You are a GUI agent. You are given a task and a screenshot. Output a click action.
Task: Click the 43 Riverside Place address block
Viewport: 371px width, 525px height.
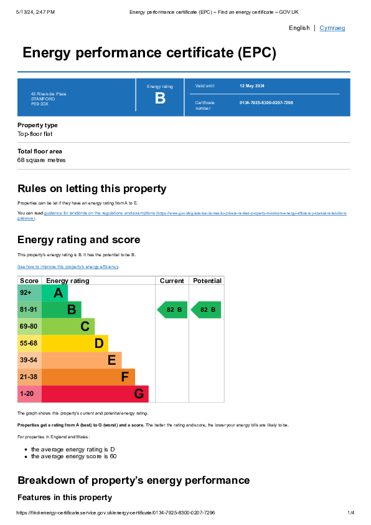click(x=49, y=99)
